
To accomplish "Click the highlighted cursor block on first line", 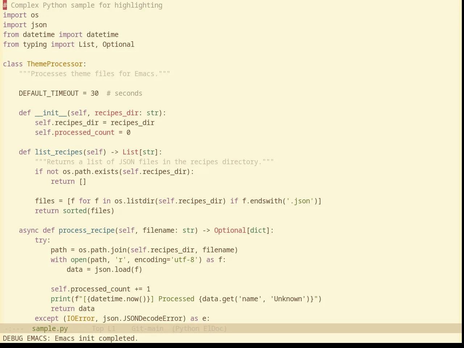I will pyautogui.click(x=5, y=5).
